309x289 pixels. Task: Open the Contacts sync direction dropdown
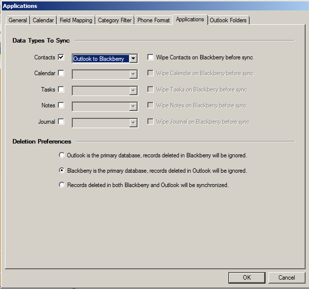coord(105,58)
